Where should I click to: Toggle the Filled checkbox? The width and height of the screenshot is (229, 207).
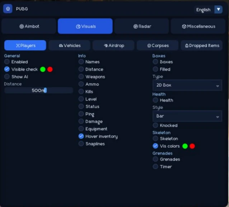(x=155, y=69)
